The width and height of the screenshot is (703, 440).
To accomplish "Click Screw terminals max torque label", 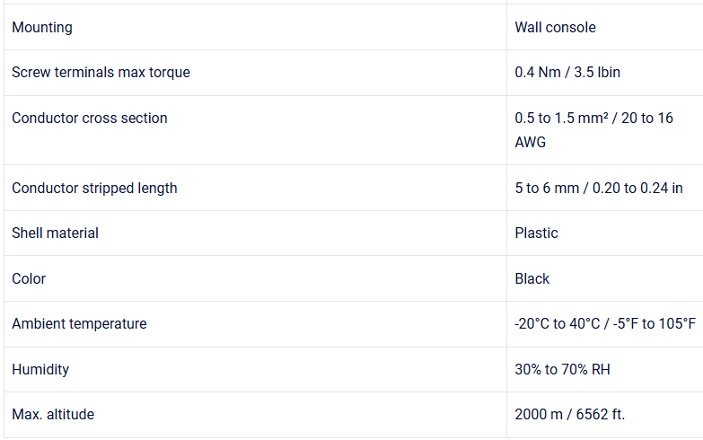I will (x=101, y=72).
